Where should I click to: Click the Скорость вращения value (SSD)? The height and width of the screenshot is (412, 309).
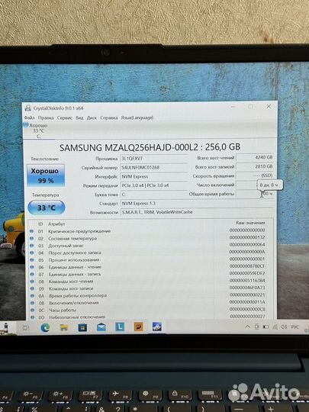coord(255,175)
